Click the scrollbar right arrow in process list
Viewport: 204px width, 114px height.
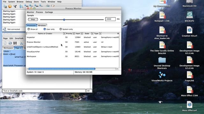(118, 69)
